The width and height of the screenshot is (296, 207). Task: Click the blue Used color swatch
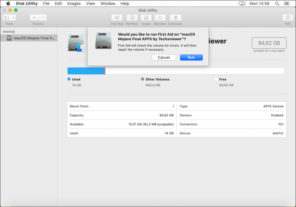click(69, 79)
